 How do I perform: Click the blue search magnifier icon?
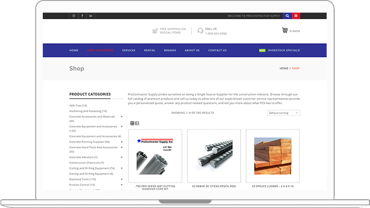(287, 16)
